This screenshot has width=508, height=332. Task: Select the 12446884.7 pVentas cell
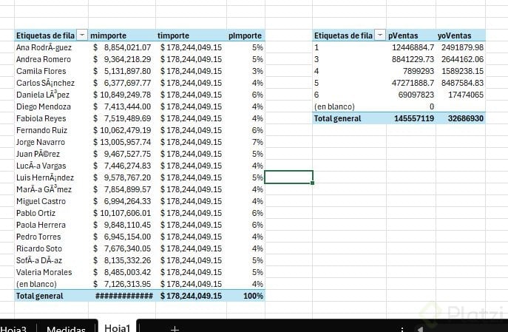[x=411, y=47]
